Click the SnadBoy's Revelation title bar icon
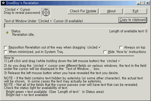This screenshot has height=101, width=151. [3, 3]
